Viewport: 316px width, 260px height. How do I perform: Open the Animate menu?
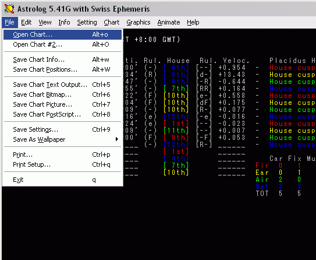click(169, 22)
